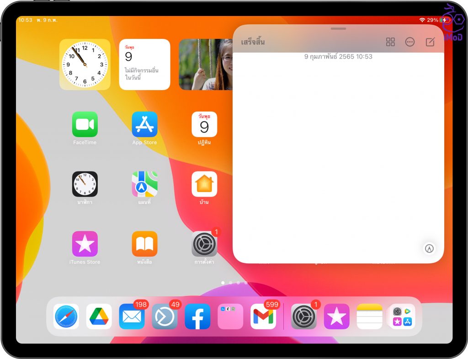Open the FaceTime app

85,124
